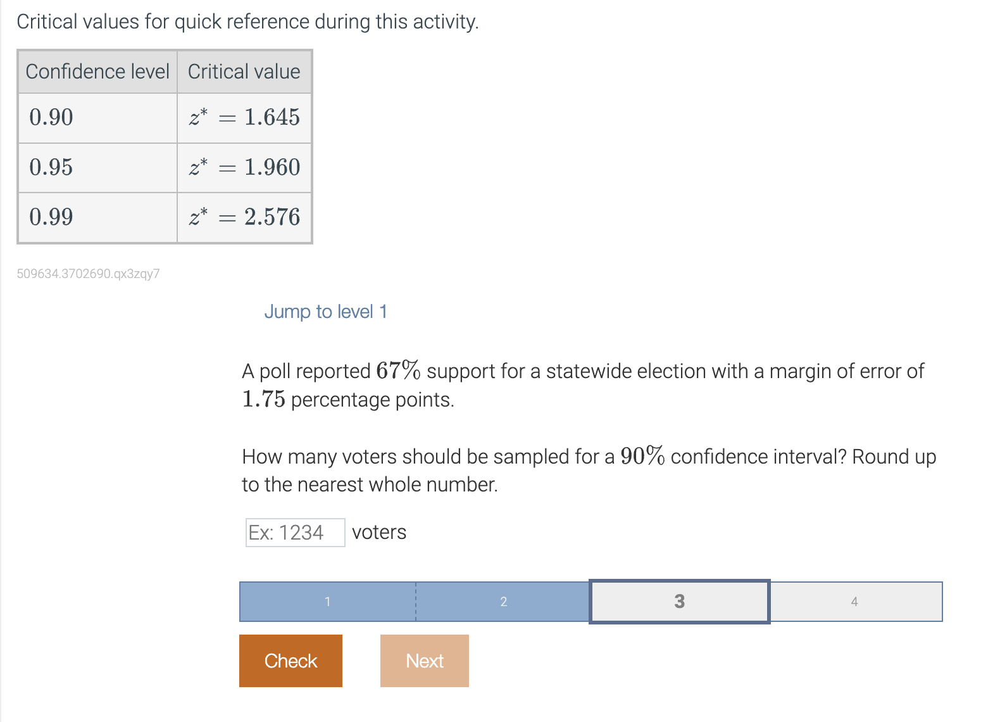Click the Ex: 1234 placeholder text
The image size is (1000, 722).
click(x=286, y=533)
